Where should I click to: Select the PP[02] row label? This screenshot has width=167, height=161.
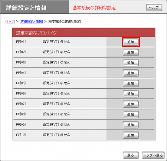tap(21, 52)
